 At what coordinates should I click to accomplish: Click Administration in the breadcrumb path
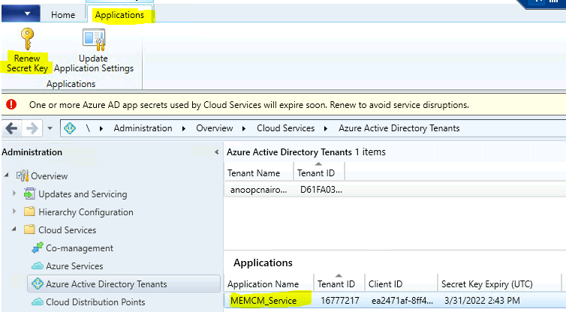143,128
